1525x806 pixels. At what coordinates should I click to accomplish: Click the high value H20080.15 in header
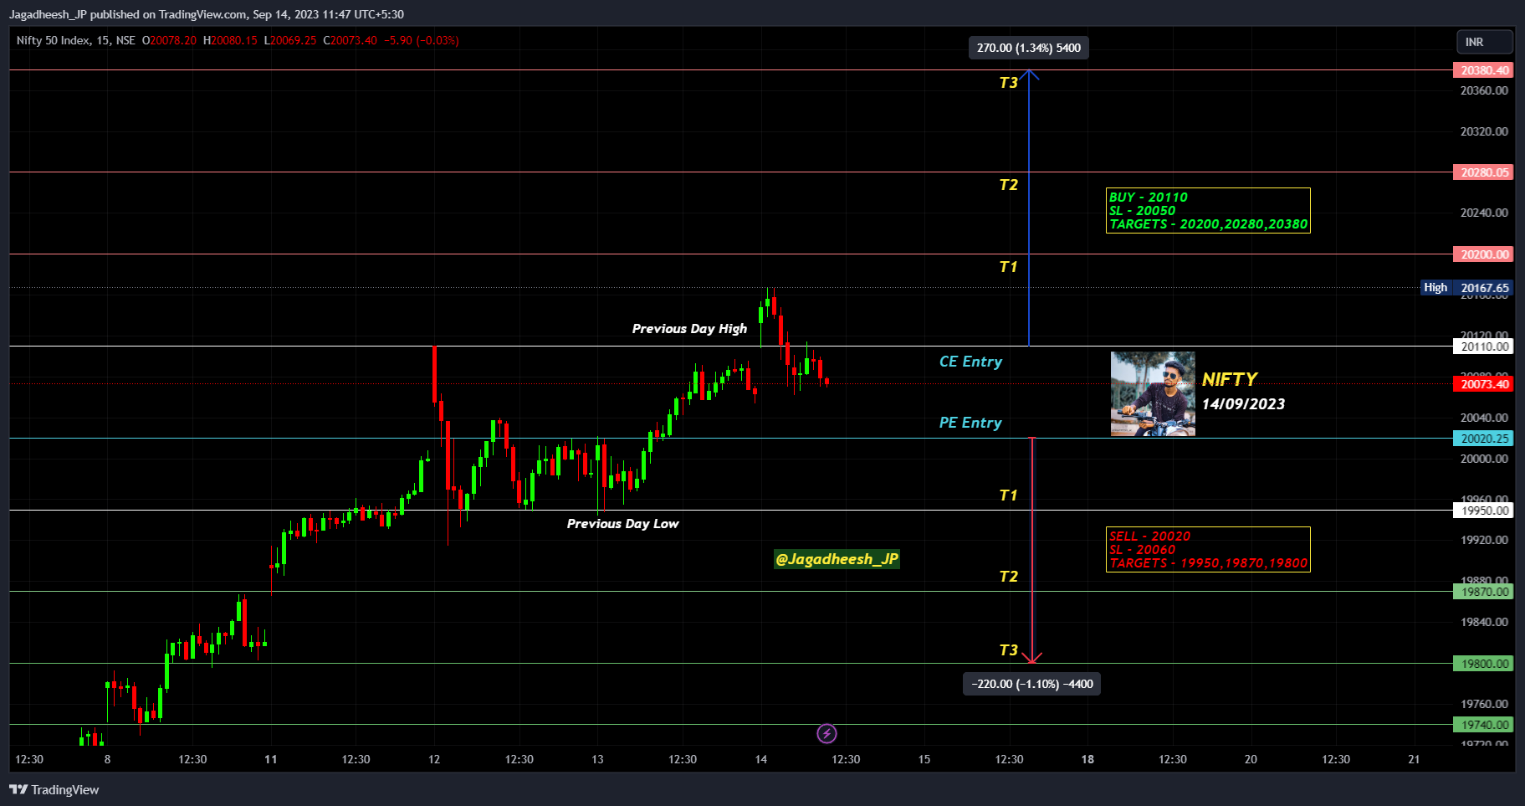(x=230, y=40)
